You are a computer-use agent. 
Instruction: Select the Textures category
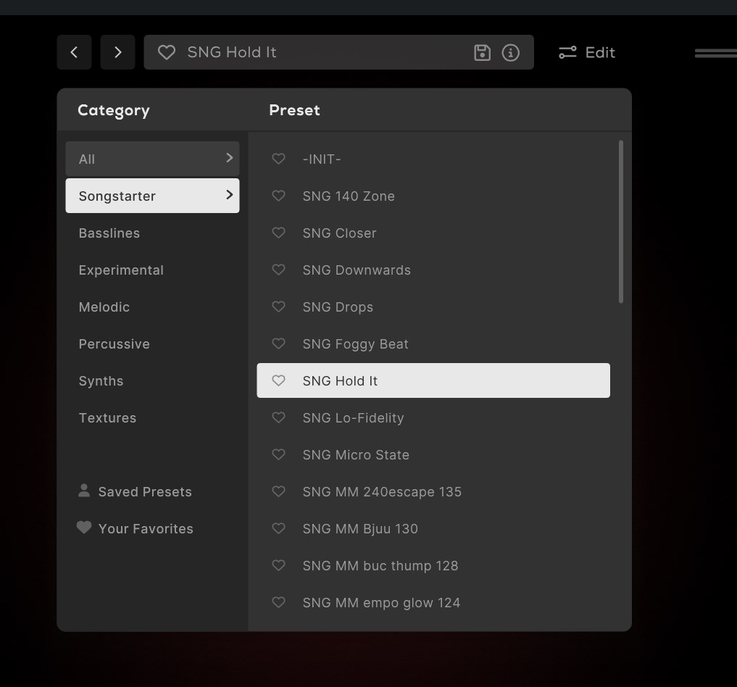(x=107, y=417)
